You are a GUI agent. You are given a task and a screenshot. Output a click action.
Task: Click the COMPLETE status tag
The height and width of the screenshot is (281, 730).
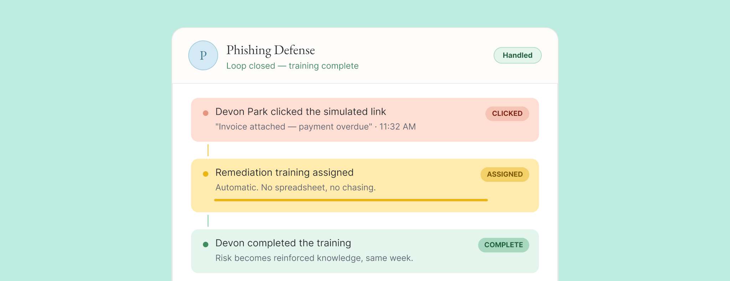[x=504, y=245]
